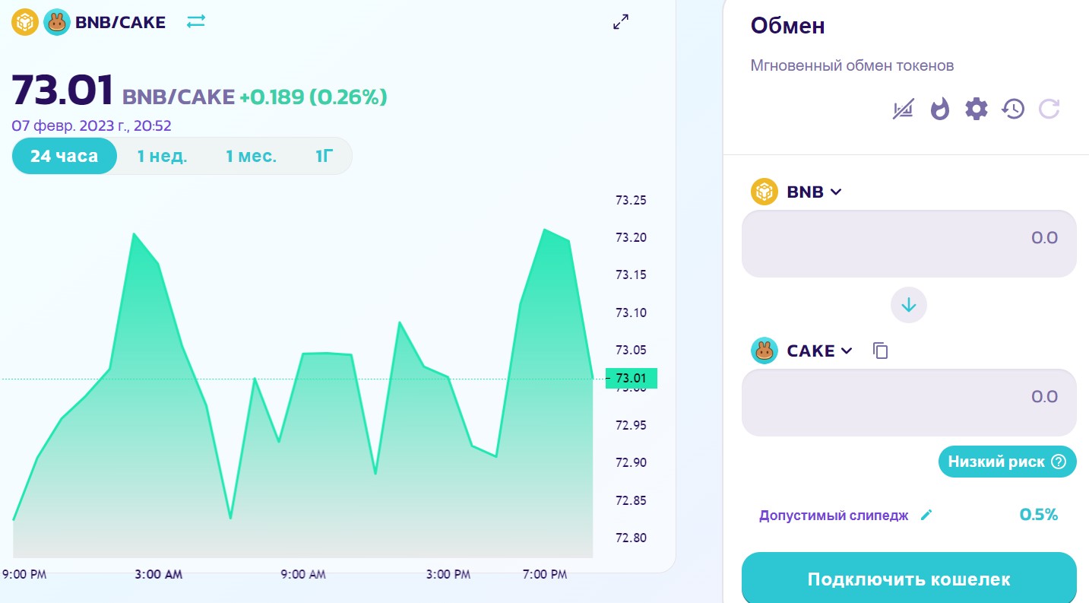The image size is (1089, 603).
Task: Hide the price chart with the crossed chart icon
Action: click(x=903, y=109)
